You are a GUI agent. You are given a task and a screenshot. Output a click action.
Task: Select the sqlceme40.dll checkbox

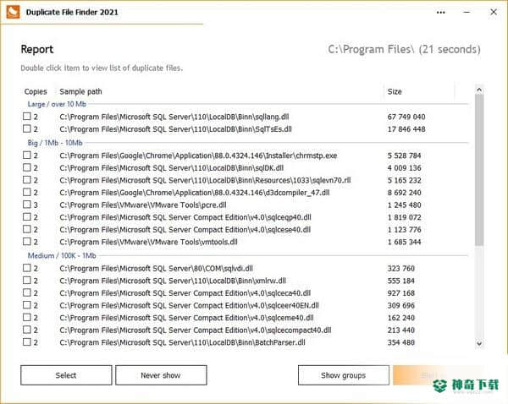27,317
